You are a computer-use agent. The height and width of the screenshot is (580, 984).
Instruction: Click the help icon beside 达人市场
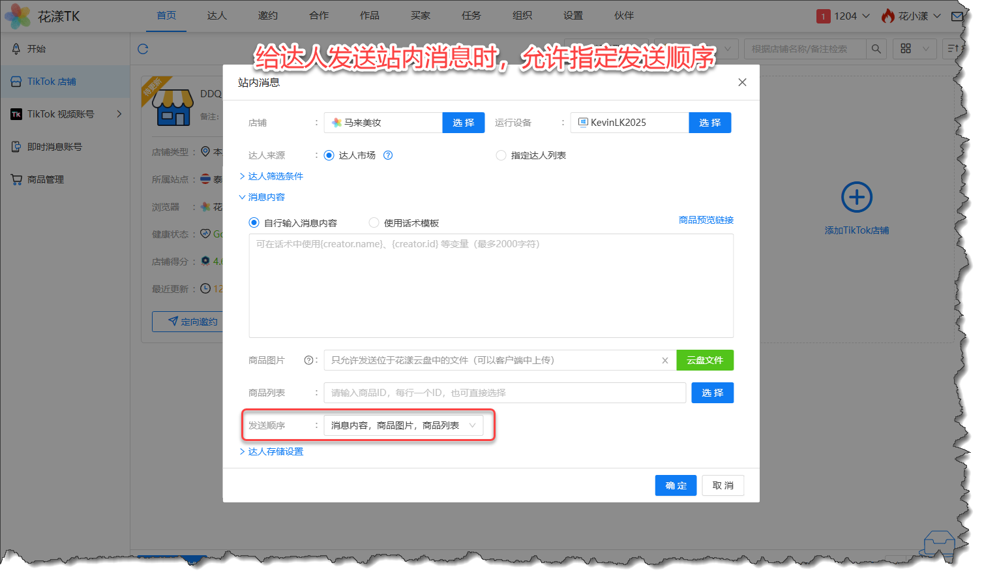click(388, 155)
